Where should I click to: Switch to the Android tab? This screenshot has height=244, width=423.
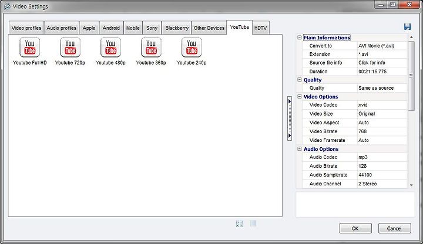111,28
